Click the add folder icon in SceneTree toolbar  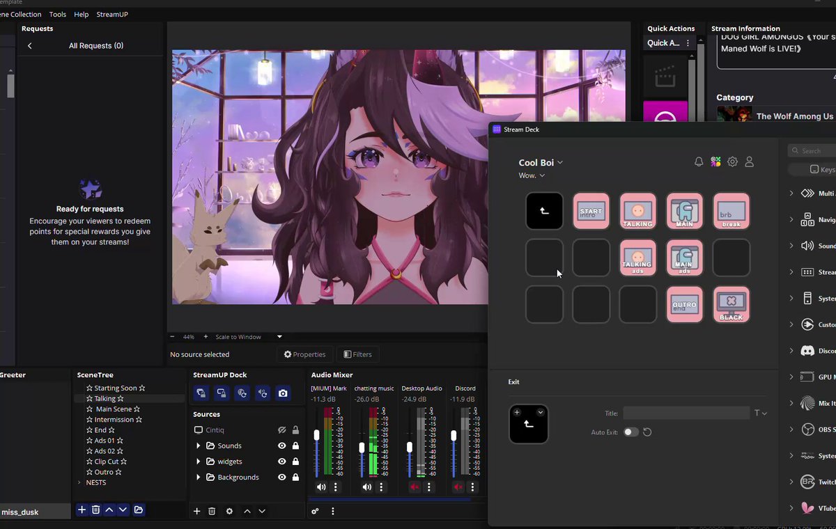(x=139, y=510)
